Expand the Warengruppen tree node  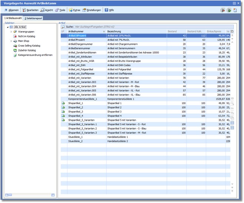(x=11, y=32)
